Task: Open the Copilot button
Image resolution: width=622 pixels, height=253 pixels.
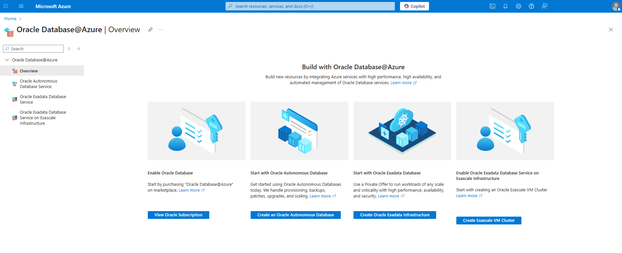Action: pos(414,6)
